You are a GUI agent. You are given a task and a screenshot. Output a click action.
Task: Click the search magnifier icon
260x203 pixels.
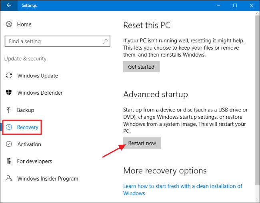(x=105, y=41)
